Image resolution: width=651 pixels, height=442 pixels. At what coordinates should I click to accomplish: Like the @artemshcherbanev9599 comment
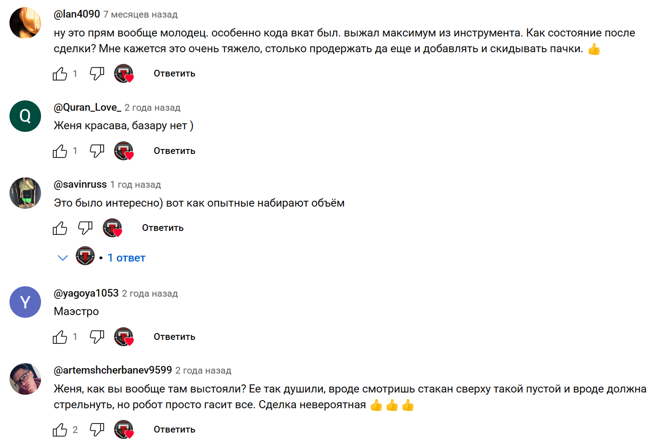60,429
